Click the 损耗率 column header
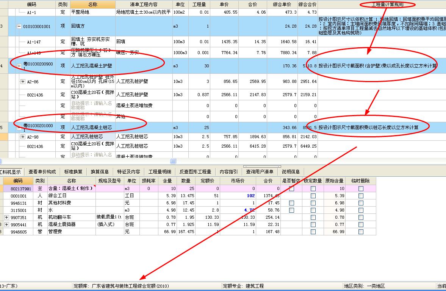 coord(149,181)
